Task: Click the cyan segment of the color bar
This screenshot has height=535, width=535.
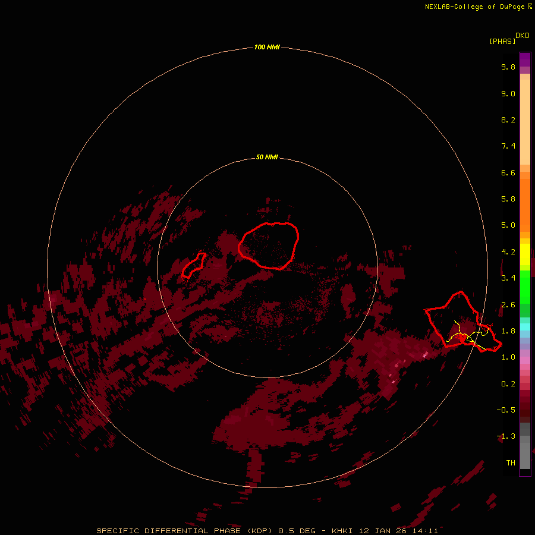Action: tap(525, 327)
